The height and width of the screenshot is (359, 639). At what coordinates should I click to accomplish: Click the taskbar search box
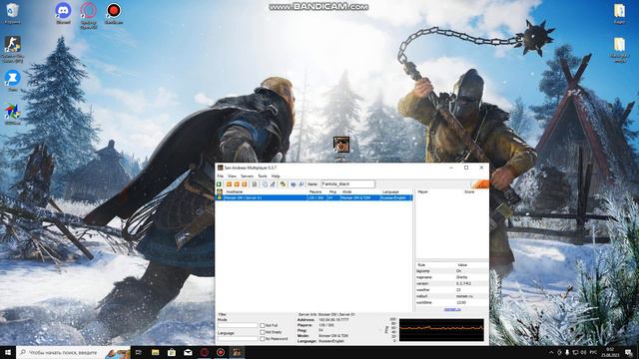tap(73, 352)
